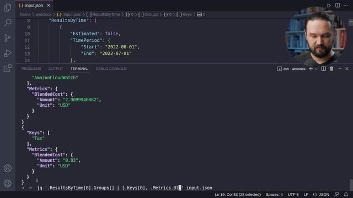The width and height of the screenshot is (353, 198).
Task: Split the terminal panel
Action: click(324, 69)
